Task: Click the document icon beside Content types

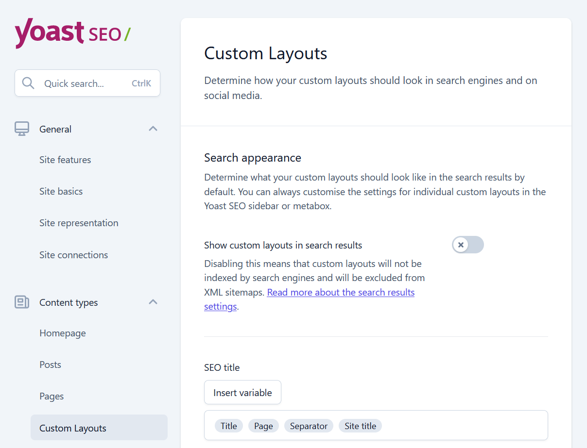Action: click(21, 302)
